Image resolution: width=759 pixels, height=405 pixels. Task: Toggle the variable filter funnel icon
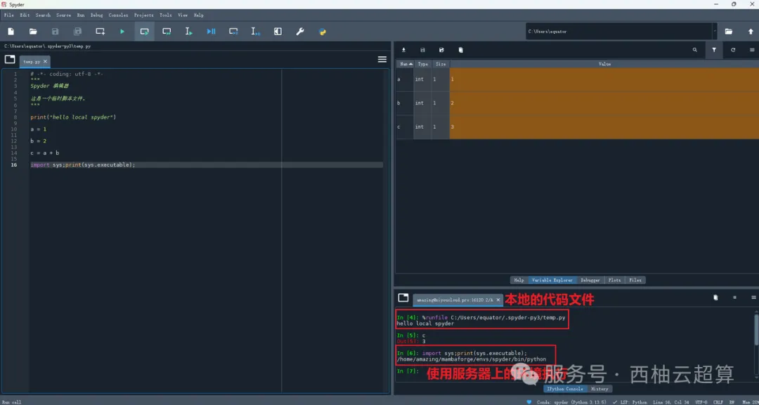(x=714, y=50)
